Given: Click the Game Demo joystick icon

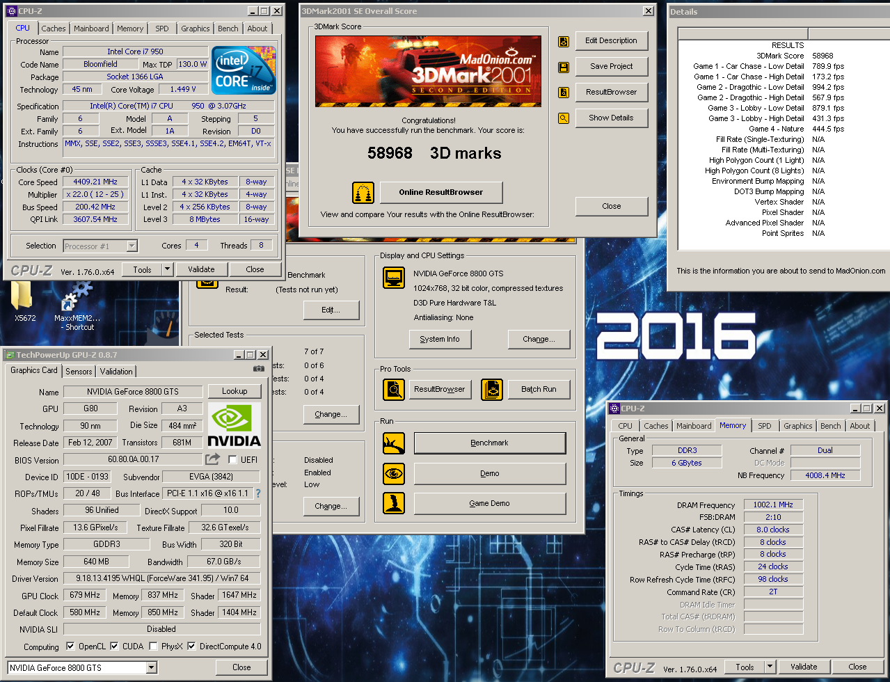Looking at the screenshot, I should [394, 503].
